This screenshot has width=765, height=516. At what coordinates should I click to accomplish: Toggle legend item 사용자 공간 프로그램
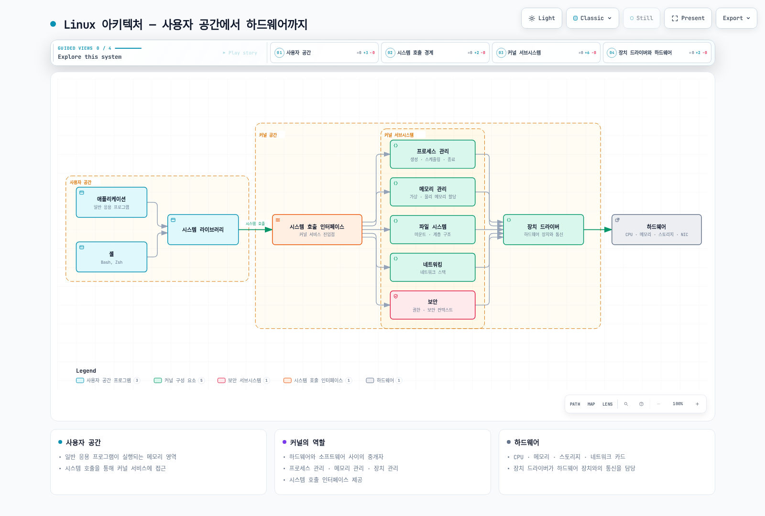pos(108,380)
